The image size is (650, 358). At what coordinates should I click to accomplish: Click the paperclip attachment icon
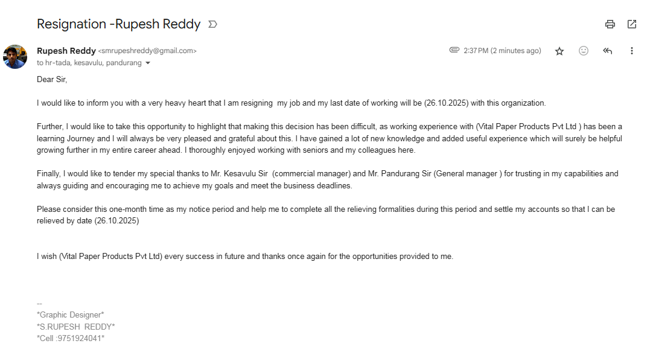pyautogui.click(x=454, y=50)
